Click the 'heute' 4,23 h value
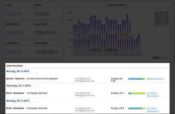This screenshot has height=114, width=175. point(14,14)
